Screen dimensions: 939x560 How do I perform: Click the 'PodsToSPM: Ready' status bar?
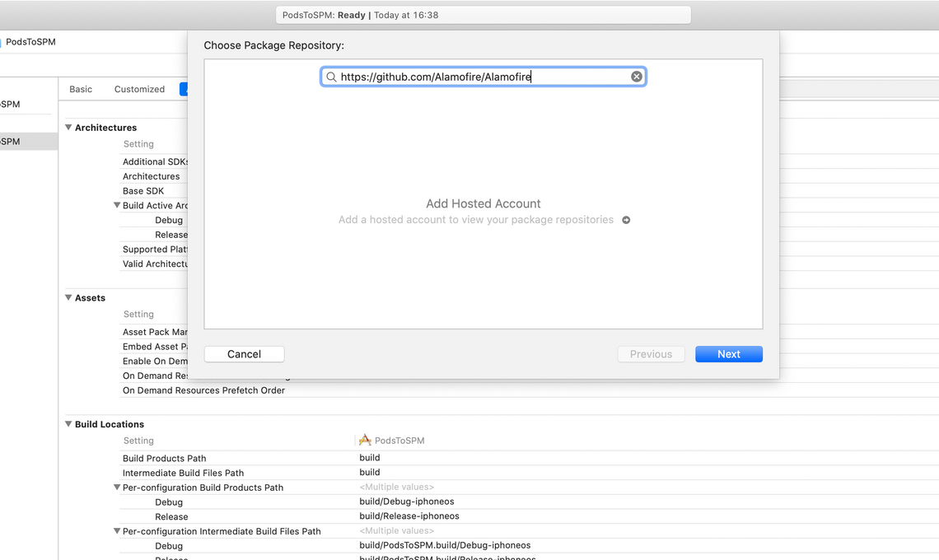pos(484,15)
